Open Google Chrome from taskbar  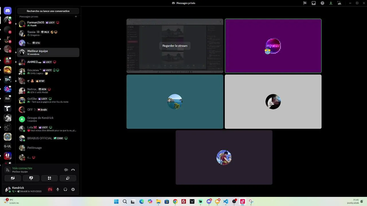[175, 201]
